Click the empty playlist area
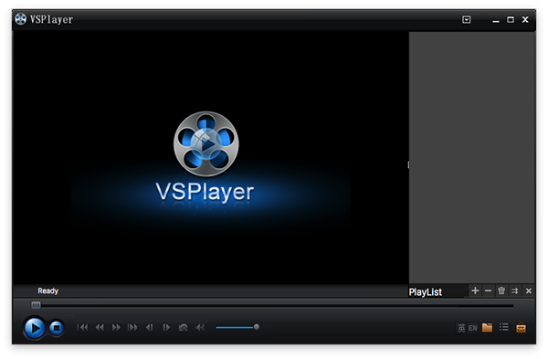This screenshot has height=359, width=548. coord(472,157)
